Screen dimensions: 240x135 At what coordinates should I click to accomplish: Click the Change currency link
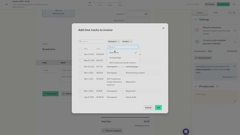tap(142, 126)
